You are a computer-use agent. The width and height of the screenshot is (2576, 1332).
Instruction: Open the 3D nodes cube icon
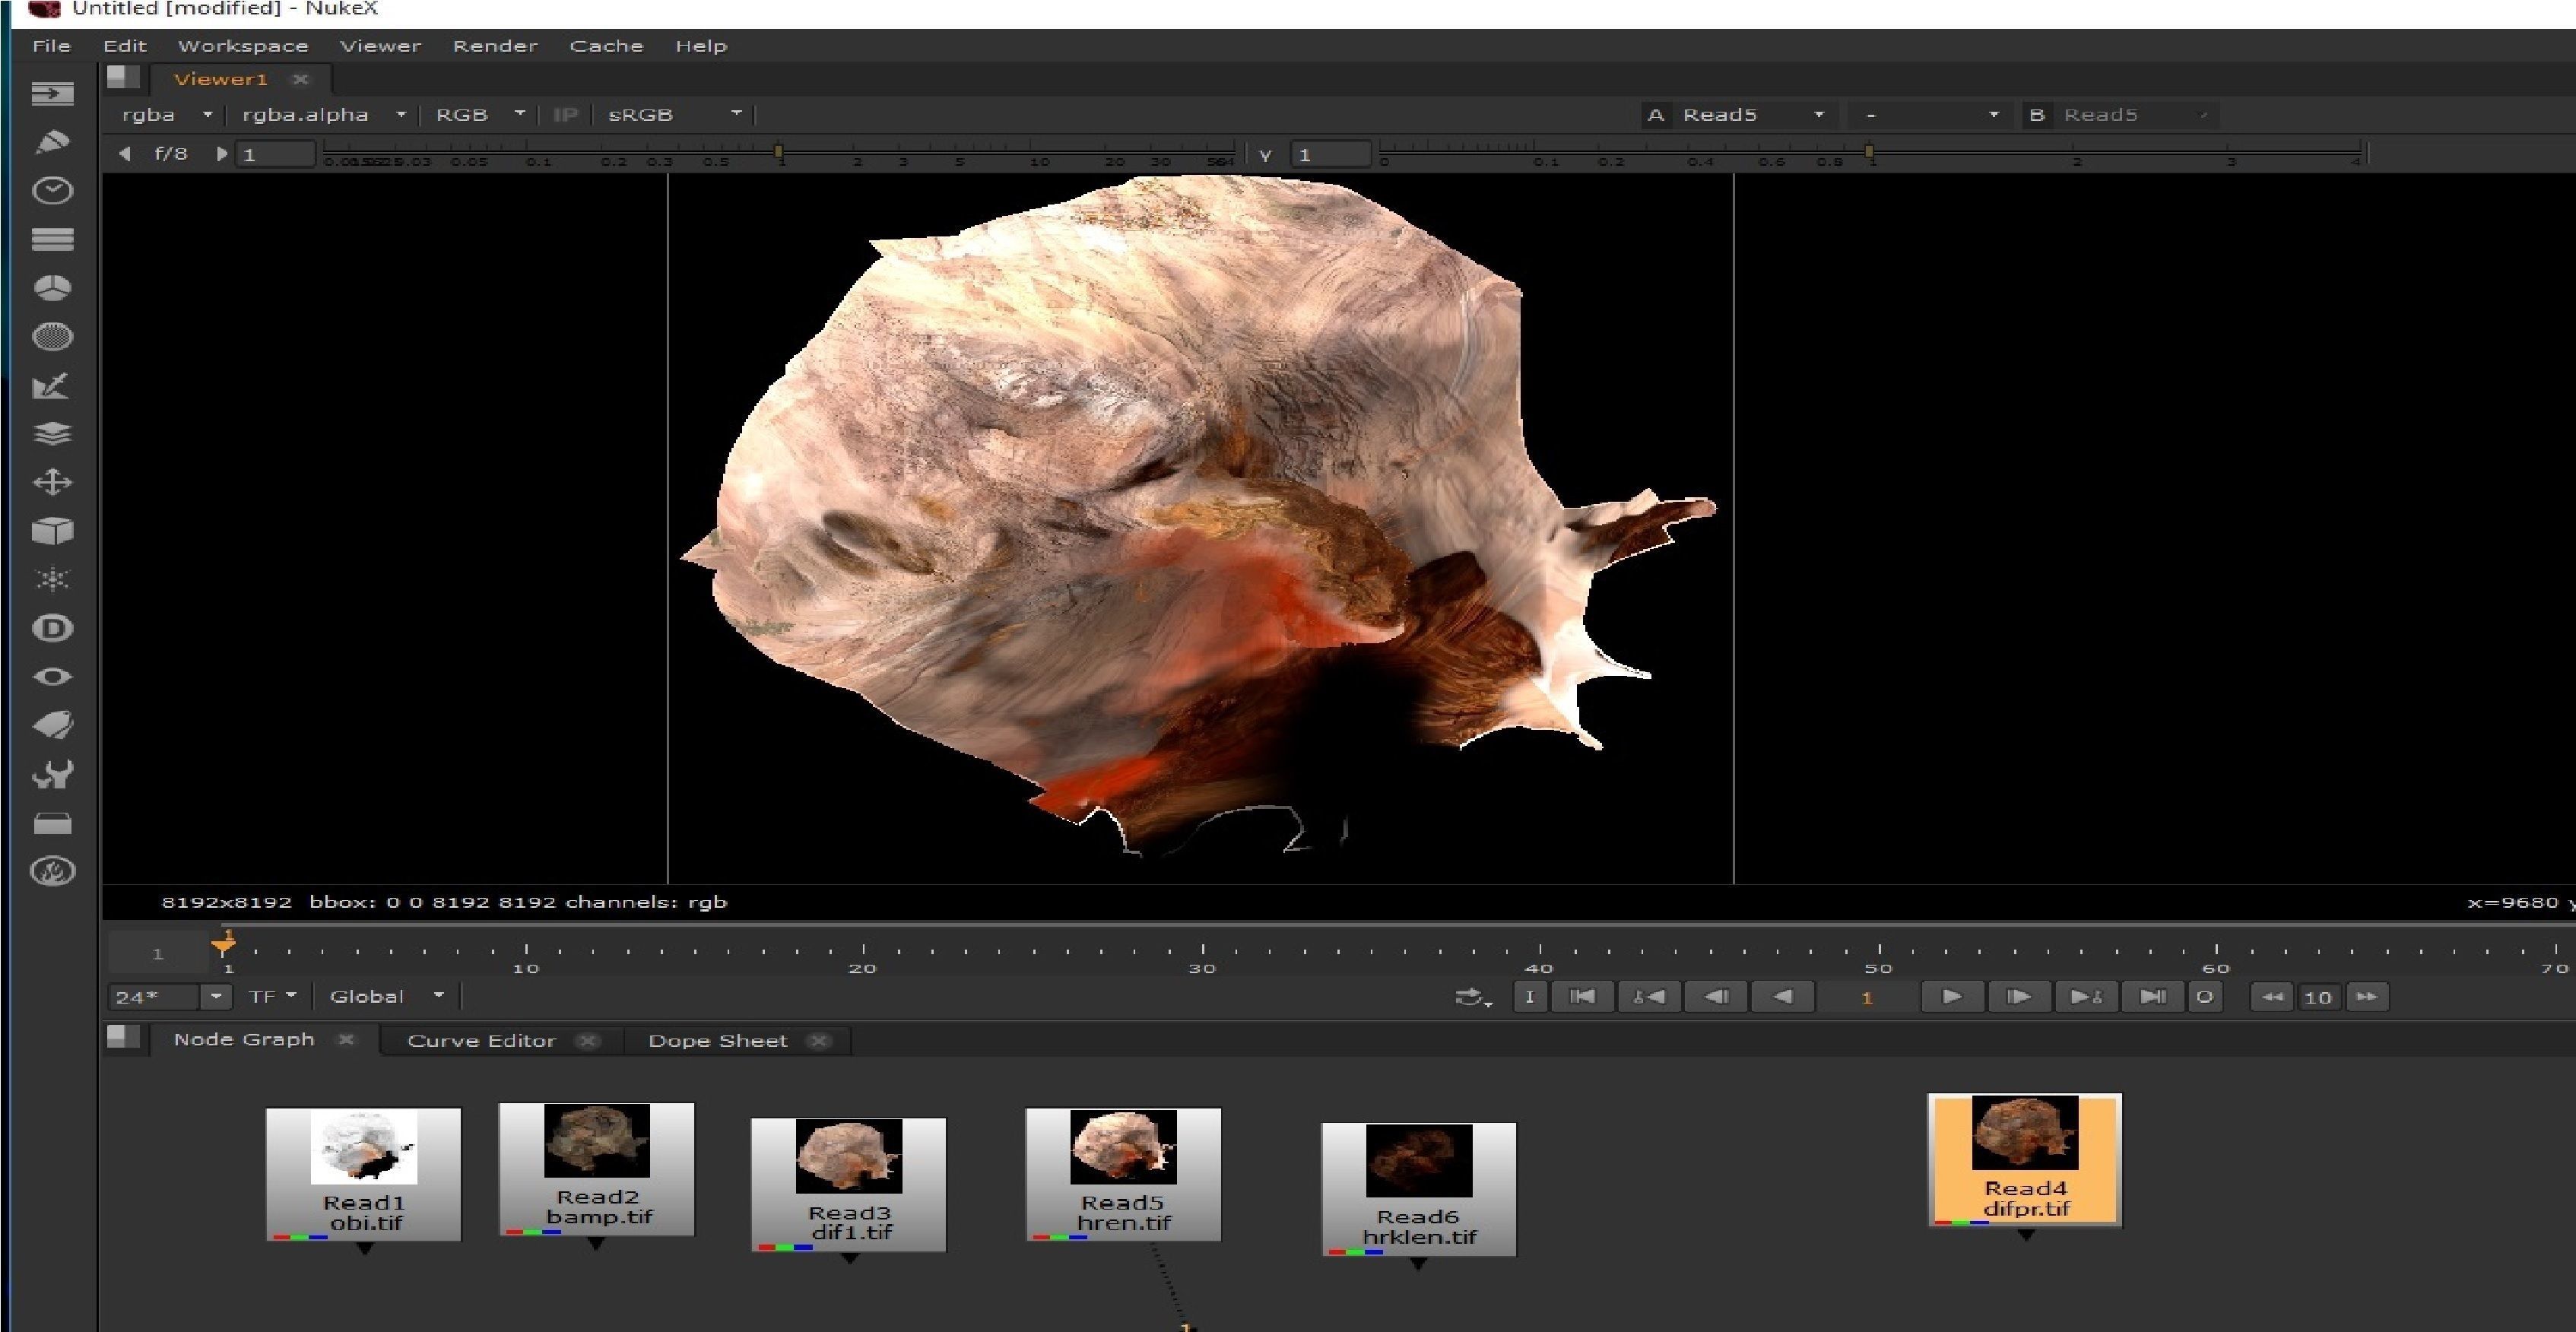(x=52, y=531)
